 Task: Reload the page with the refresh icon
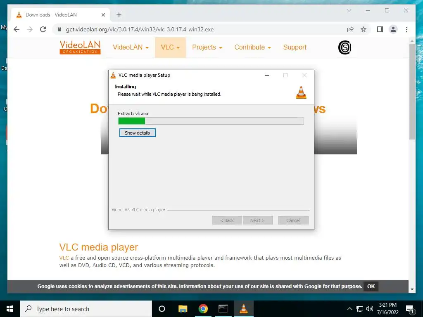(43, 29)
